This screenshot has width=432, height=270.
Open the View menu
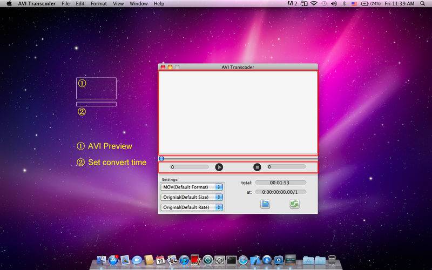click(118, 4)
